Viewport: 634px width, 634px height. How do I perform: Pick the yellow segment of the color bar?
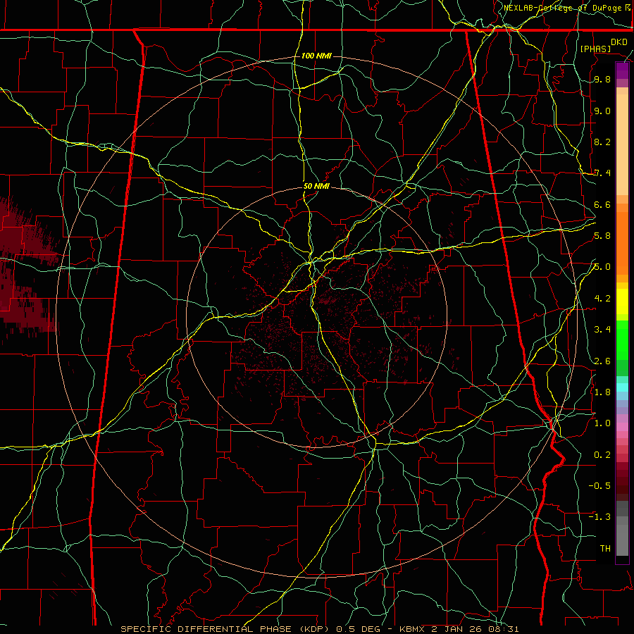pos(622,302)
